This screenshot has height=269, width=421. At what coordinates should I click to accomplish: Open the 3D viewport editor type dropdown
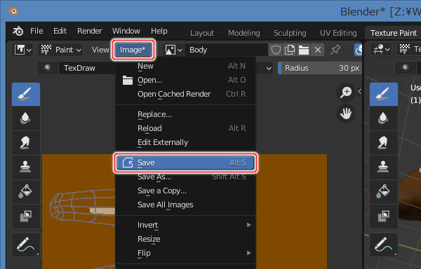(x=381, y=50)
